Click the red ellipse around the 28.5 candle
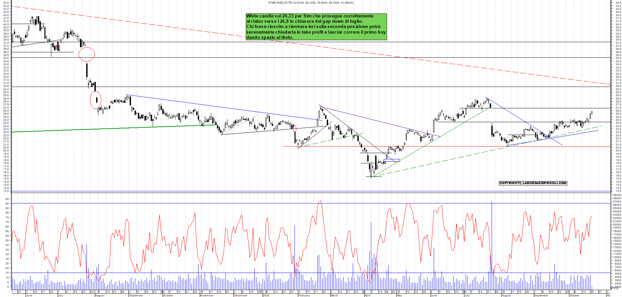Screen dimensions: 622x297 [96, 100]
